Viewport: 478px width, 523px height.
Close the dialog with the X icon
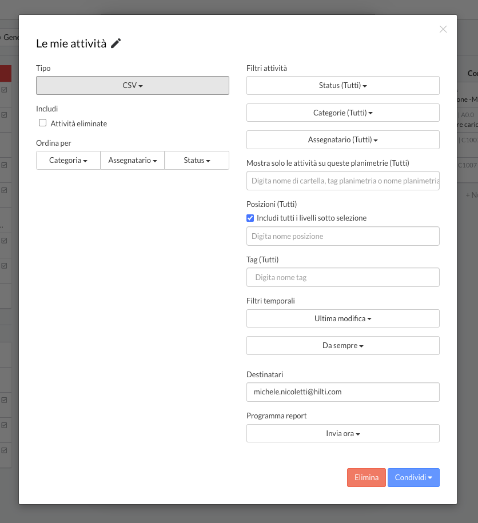[x=443, y=29]
